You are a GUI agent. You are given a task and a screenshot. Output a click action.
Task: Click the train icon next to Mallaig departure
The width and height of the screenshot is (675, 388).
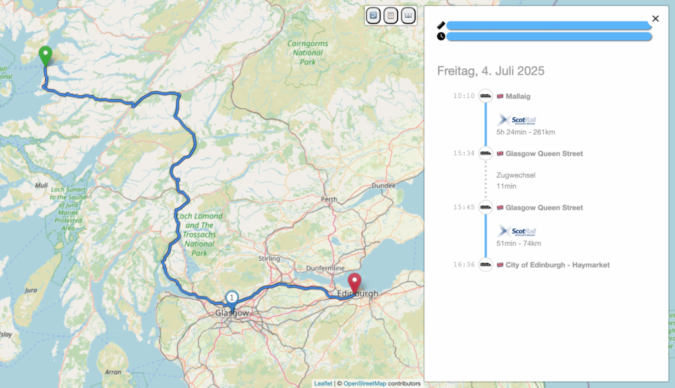coord(486,96)
